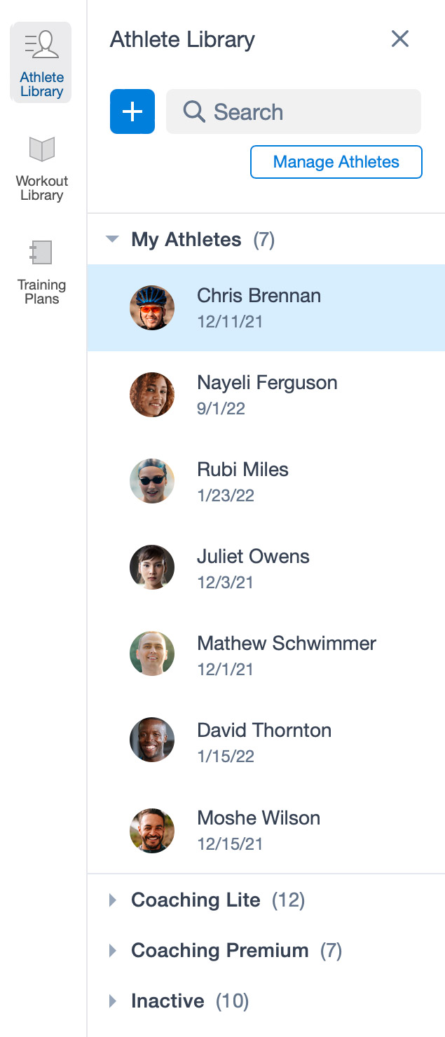The width and height of the screenshot is (445, 1037).
Task: Click the magnifier icon in search bar
Action: (193, 111)
